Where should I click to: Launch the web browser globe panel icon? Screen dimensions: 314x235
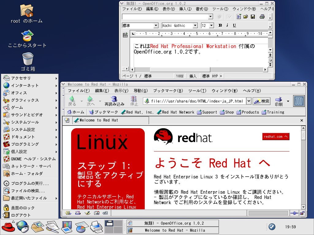[x=22, y=227]
